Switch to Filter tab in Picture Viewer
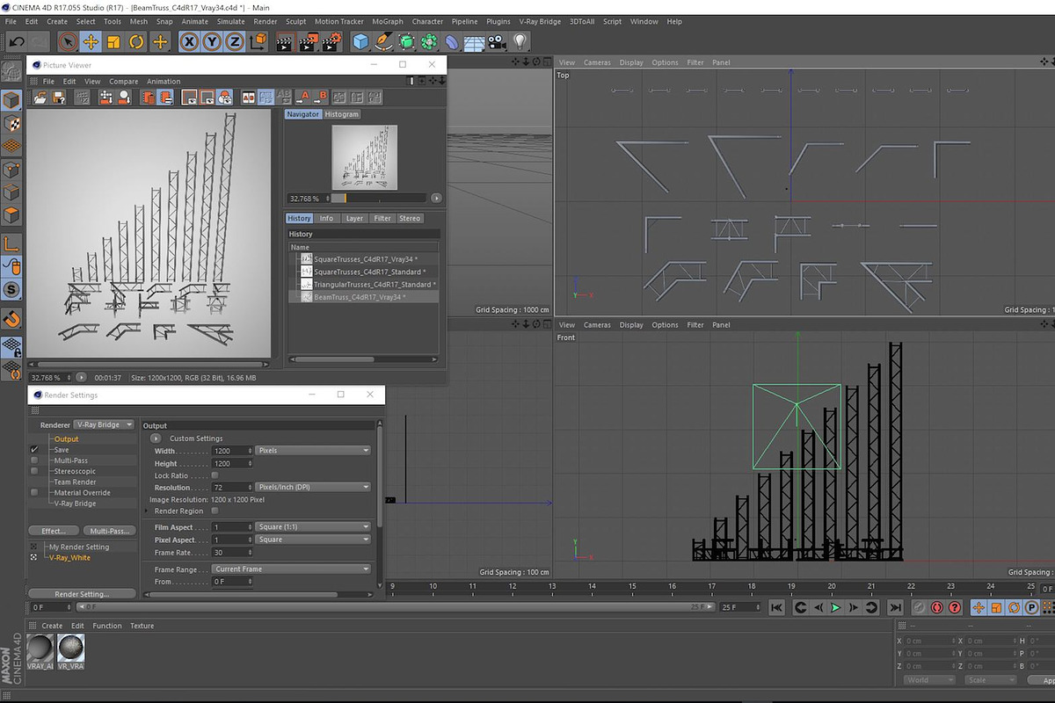This screenshot has height=703, width=1055. pyautogui.click(x=382, y=218)
